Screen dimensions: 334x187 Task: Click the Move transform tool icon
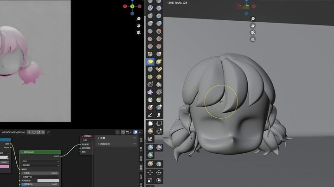(x=150, y=172)
